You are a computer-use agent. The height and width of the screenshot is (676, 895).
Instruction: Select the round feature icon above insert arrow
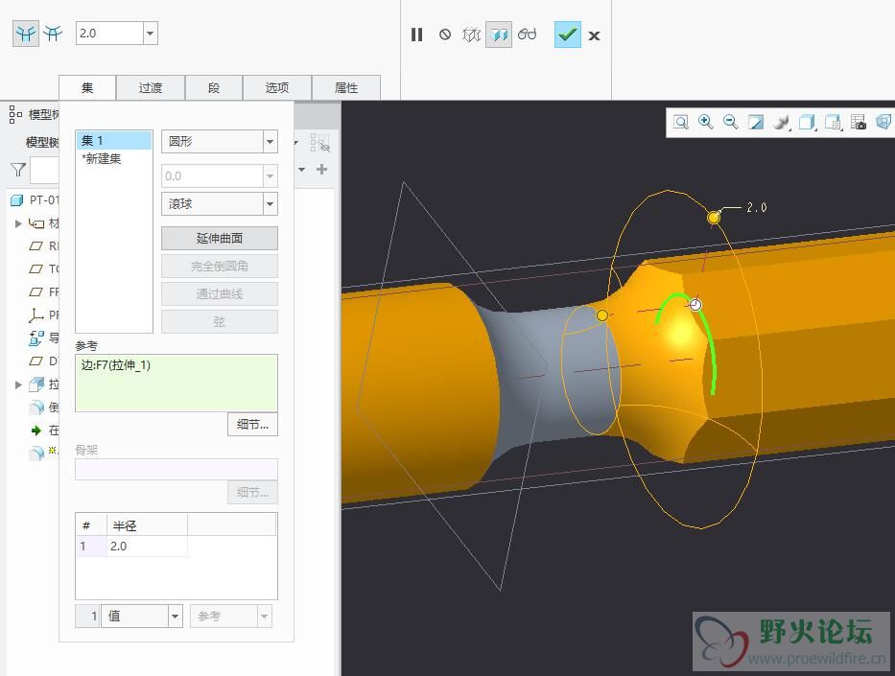(x=36, y=408)
